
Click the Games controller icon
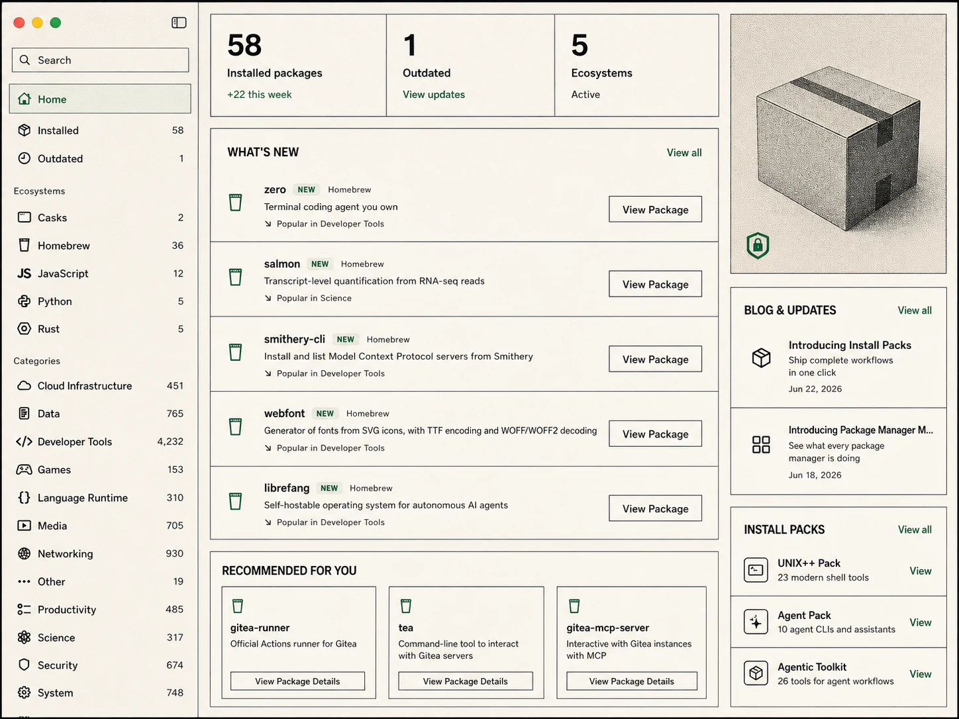pos(25,469)
